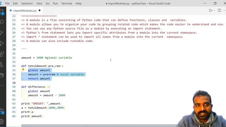This screenshot has height=127, width=226.
Task: Select the importModules.py editor tab
Action: (x=25, y=11)
